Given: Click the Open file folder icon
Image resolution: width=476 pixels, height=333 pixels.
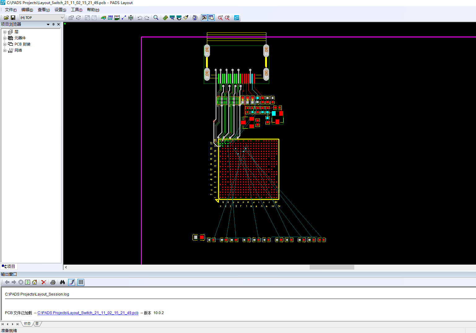Looking at the screenshot, I should pyautogui.click(x=6, y=18).
